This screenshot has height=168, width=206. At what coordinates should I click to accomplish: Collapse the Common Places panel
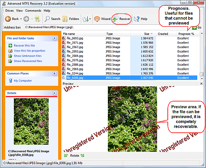pyautogui.click(x=55, y=73)
